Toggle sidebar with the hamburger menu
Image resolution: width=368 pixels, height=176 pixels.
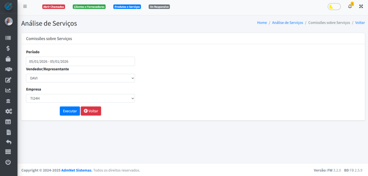pyautogui.click(x=25, y=6)
